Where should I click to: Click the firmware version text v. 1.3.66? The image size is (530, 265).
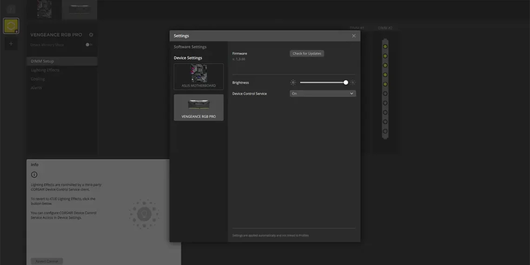238,59
